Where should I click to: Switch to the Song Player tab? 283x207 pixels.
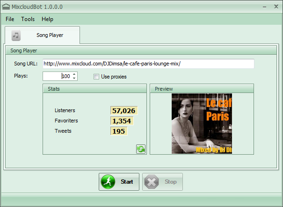43,35
